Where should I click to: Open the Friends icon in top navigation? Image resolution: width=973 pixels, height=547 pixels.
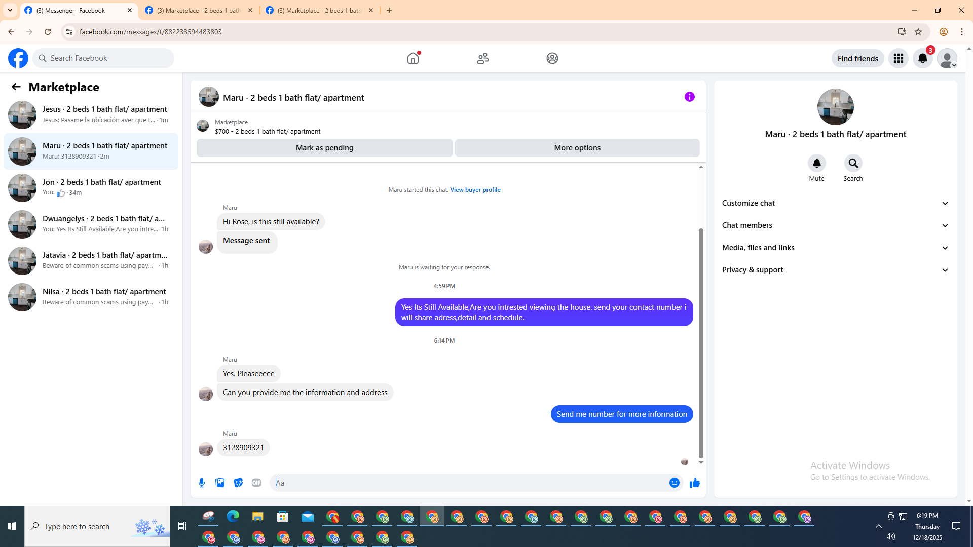point(483,58)
